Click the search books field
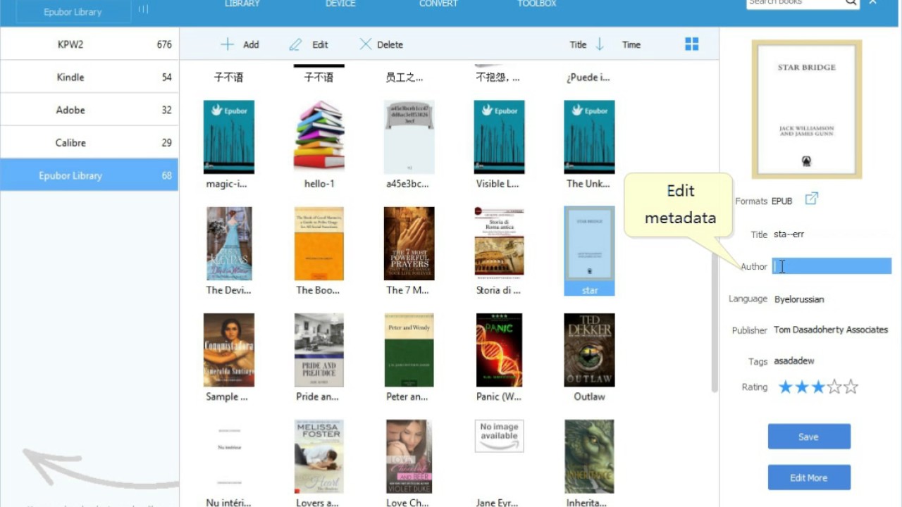902x507 pixels. click(795, 3)
